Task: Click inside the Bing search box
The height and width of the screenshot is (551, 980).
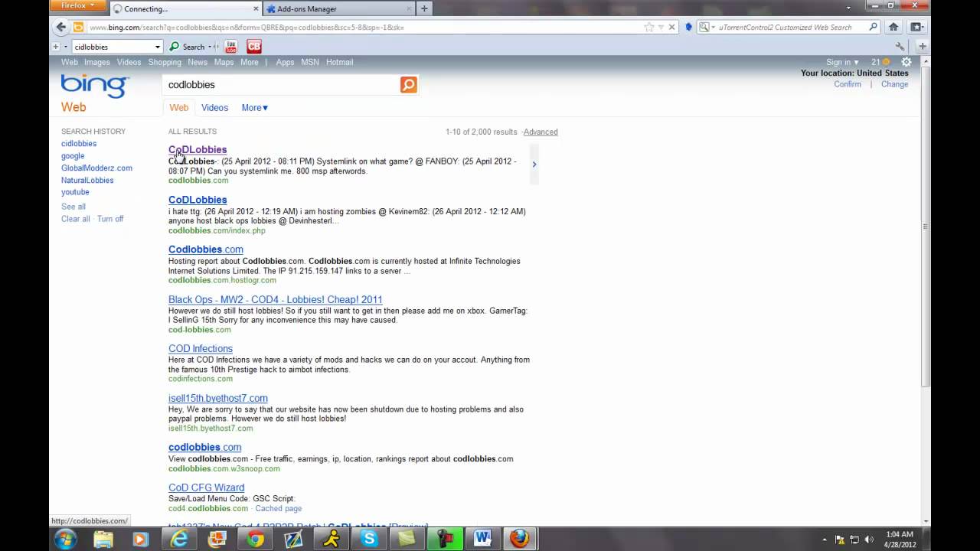Action: click(x=282, y=84)
